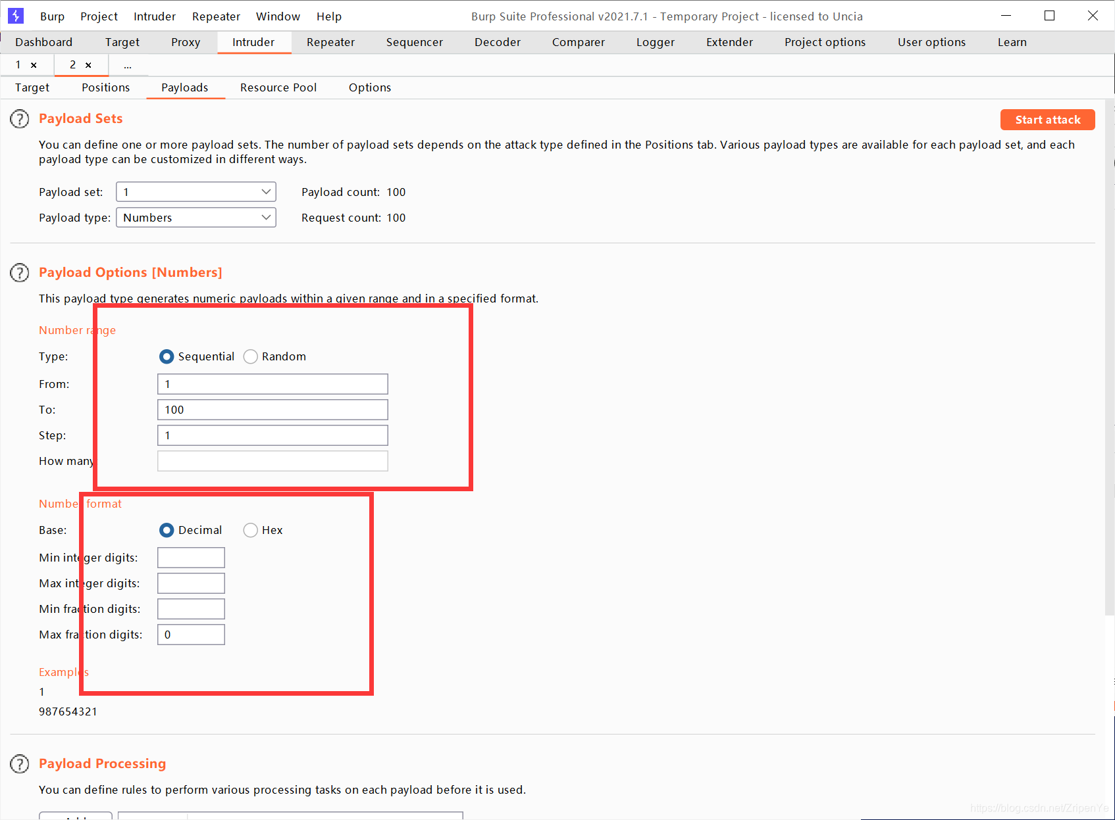Image resolution: width=1115 pixels, height=820 pixels.
Task: Click the Step number field
Action: (x=272, y=435)
